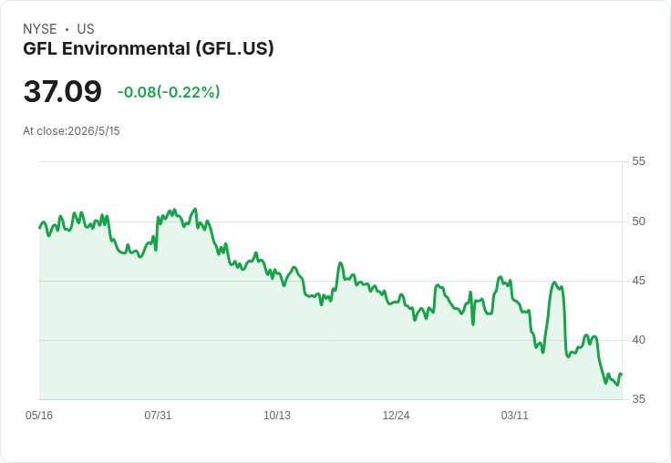Viewport: 671px width, 463px height.
Task: Click the 10/13 date axis label
Action: (277, 415)
